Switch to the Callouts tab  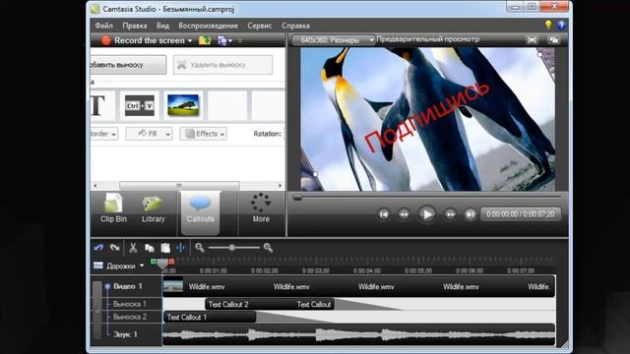click(x=200, y=211)
